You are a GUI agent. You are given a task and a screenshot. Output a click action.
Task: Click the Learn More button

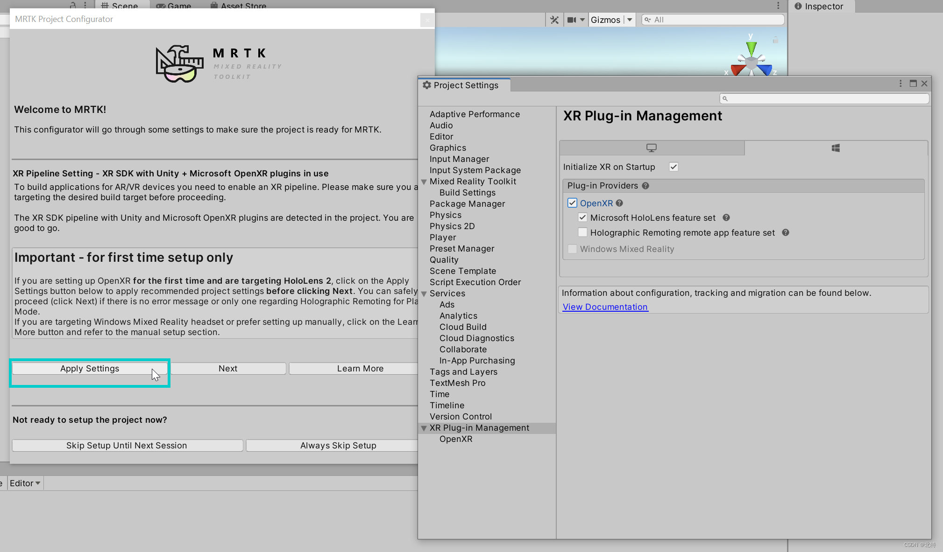pos(360,369)
